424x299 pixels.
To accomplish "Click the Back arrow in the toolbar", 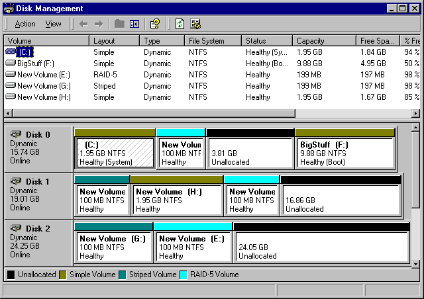I will (83, 24).
